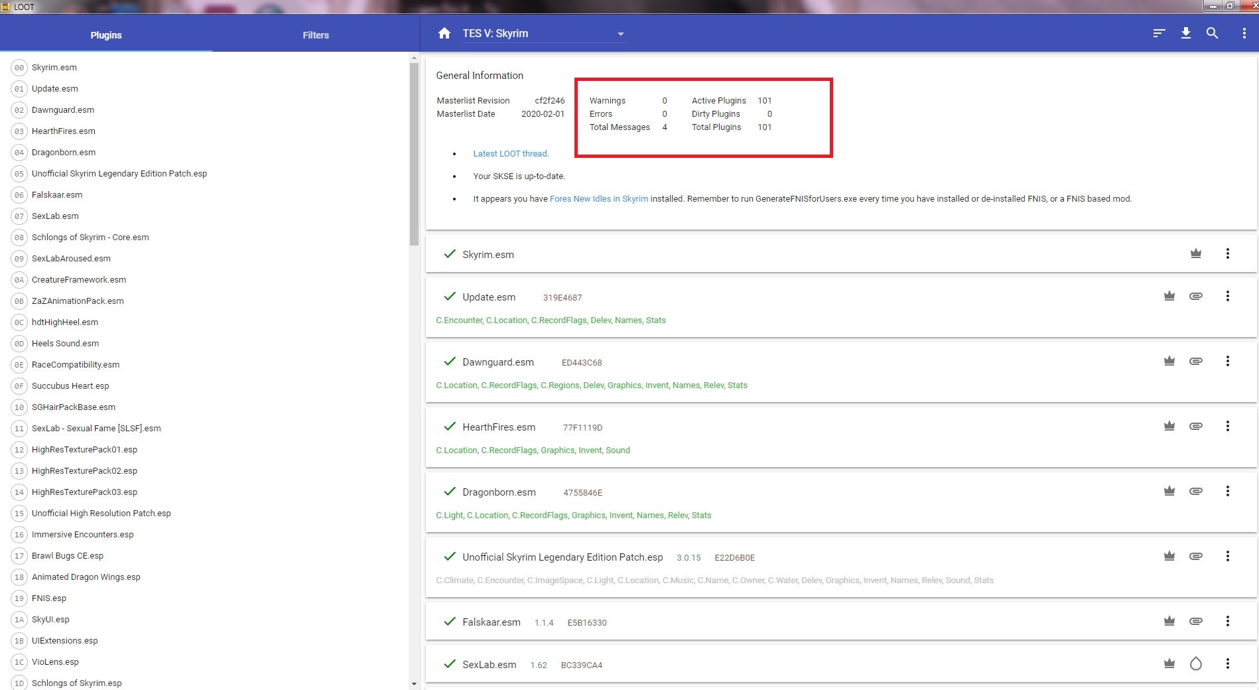
Task: Click the crown icon on Update.esm card
Action: (x=1169, y=296)
